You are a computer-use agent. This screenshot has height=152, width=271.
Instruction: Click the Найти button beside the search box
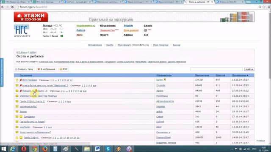point(249,69)
